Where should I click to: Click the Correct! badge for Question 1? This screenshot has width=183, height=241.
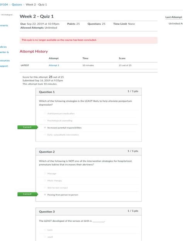click(27, 127)
